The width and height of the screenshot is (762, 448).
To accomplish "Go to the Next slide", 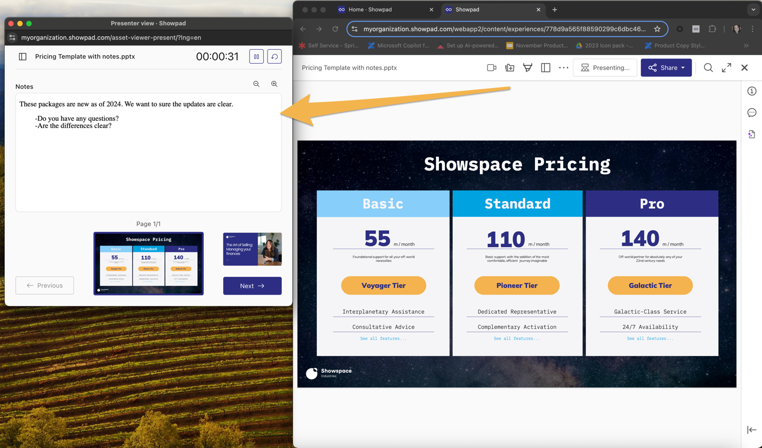I will (x=252, y=286).
